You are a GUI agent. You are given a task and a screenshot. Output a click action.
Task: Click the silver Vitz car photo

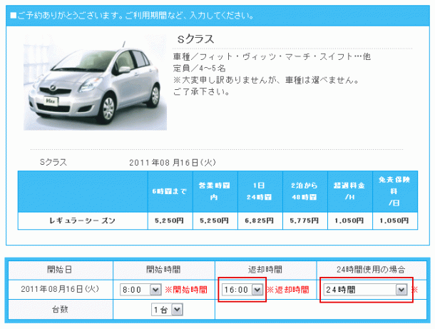click(x=95, y=83)
